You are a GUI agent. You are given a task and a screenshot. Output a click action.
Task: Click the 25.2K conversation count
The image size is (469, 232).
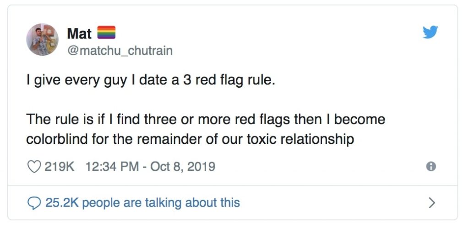[62, 202]
